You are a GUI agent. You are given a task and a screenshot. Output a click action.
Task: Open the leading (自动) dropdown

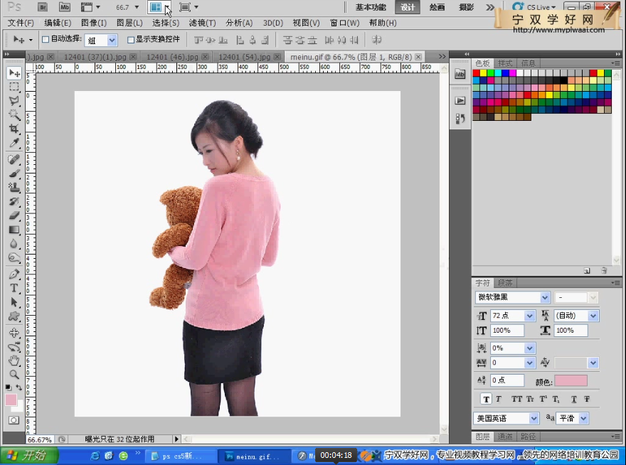(593, 316)
